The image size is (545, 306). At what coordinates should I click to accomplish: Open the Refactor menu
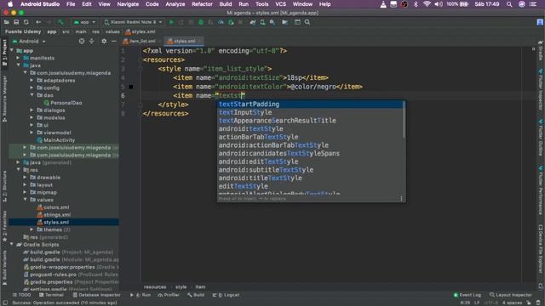[202, 4]
